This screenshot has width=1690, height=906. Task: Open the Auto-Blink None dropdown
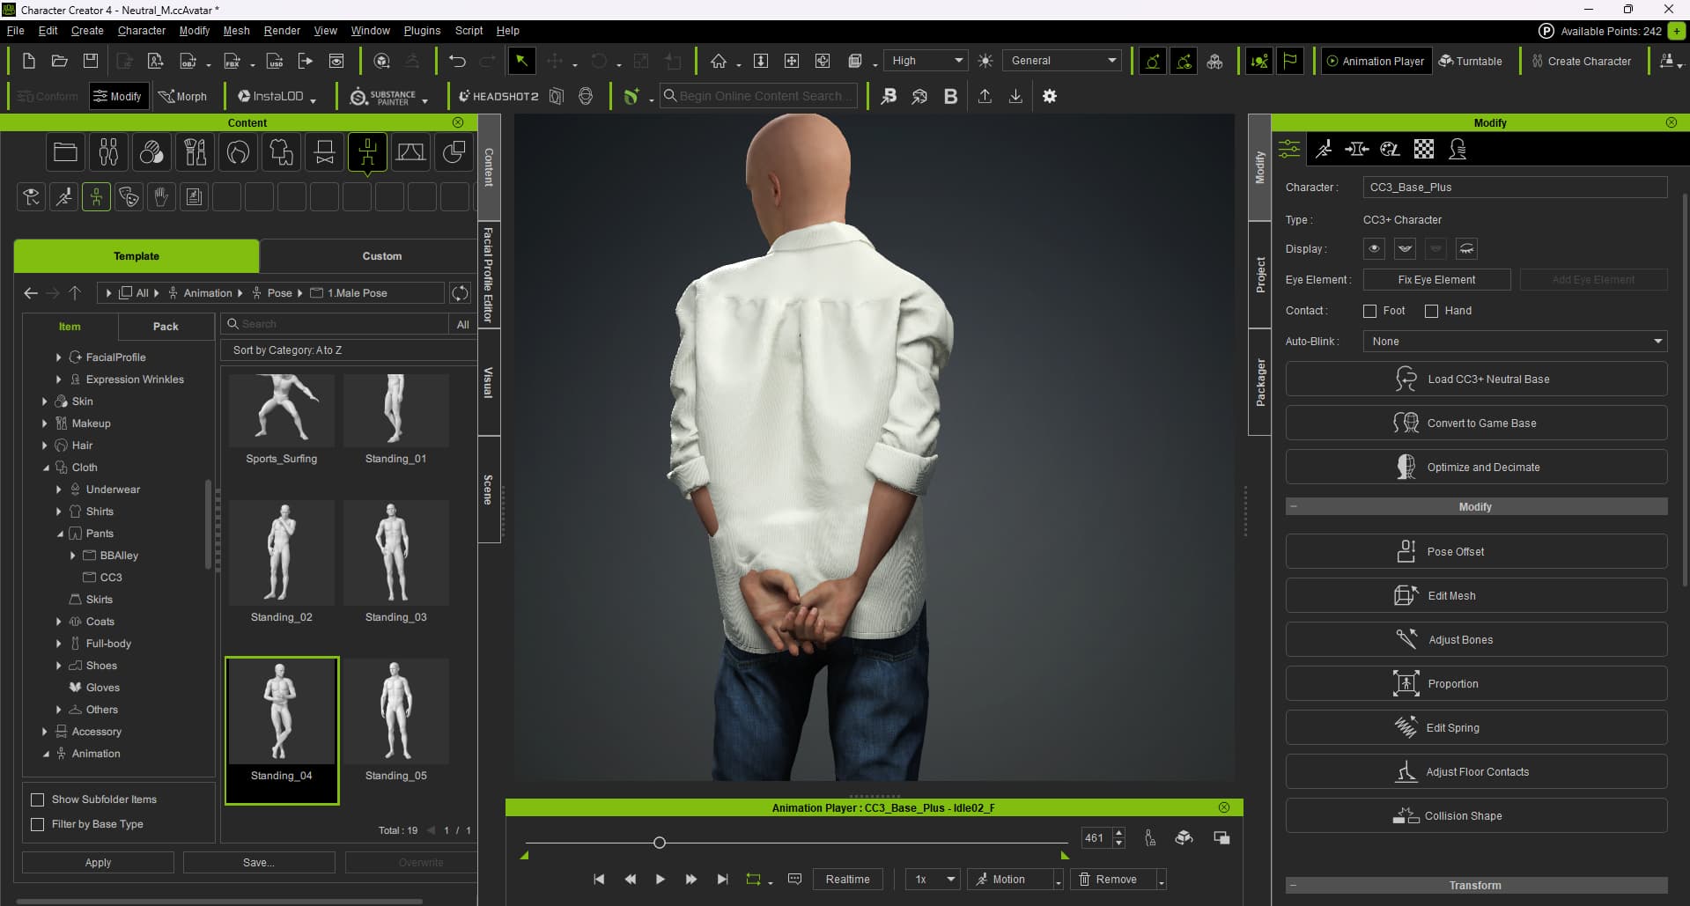(1515, 341)
